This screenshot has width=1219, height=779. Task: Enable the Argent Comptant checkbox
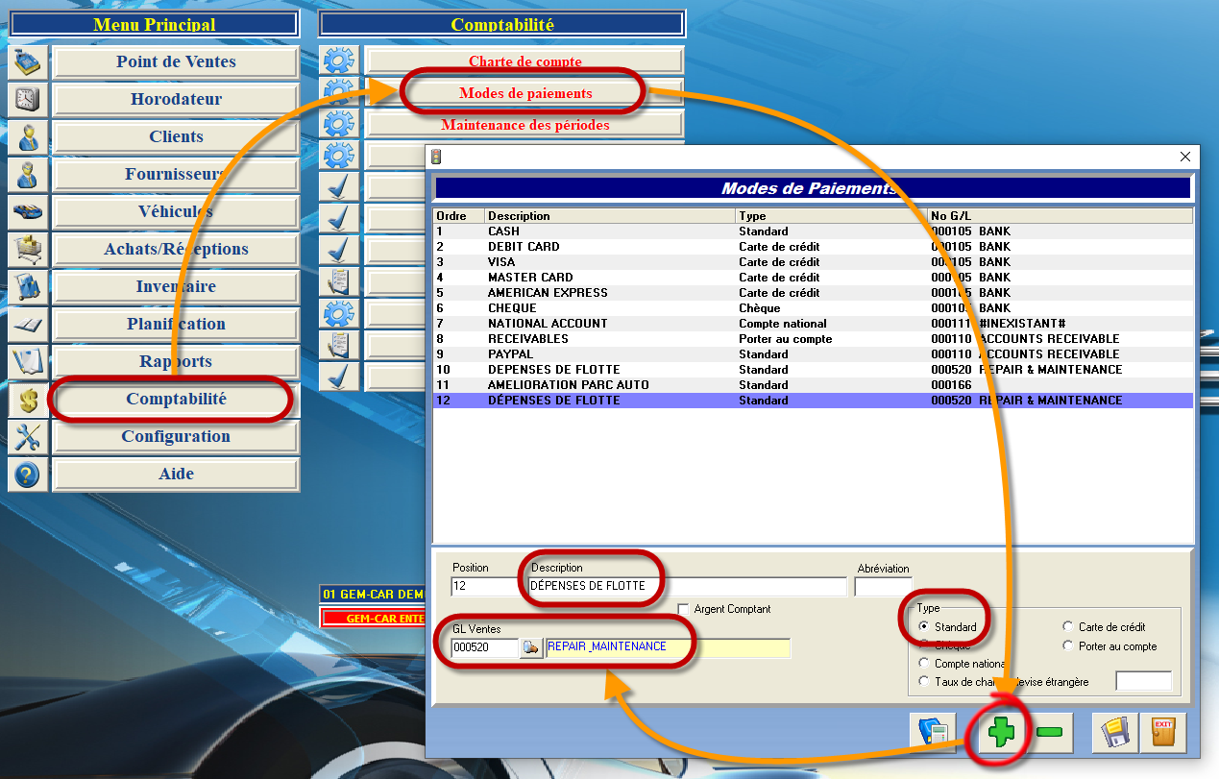(x=684, y=609)
